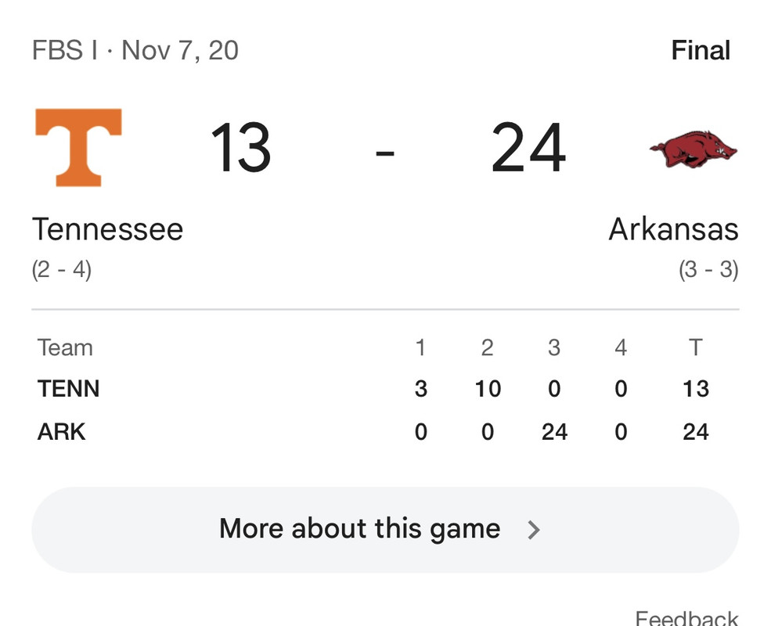The image size is (771, 626).
Task: Click the Team column header
Action: [x=65, y=348]
